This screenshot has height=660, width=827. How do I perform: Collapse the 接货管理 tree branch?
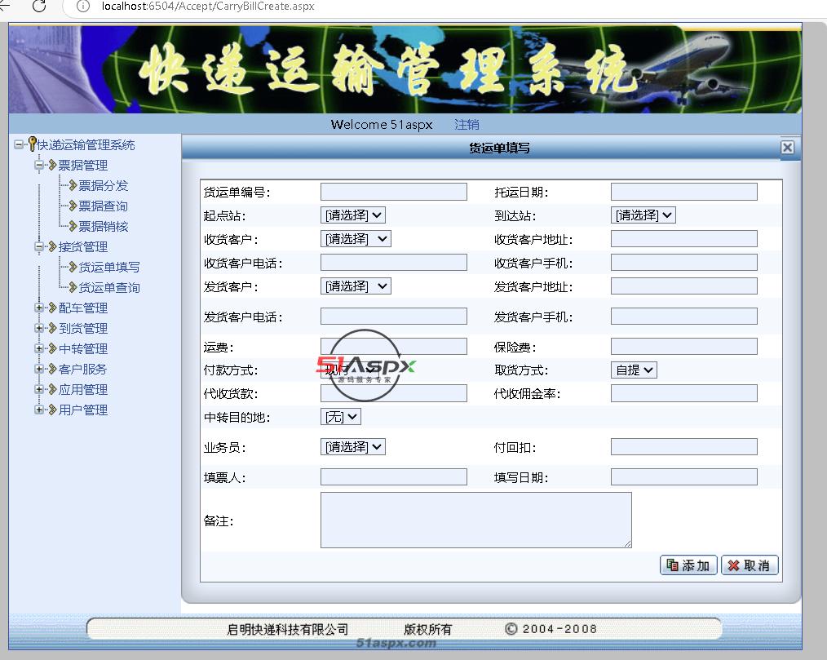(39, 246)
